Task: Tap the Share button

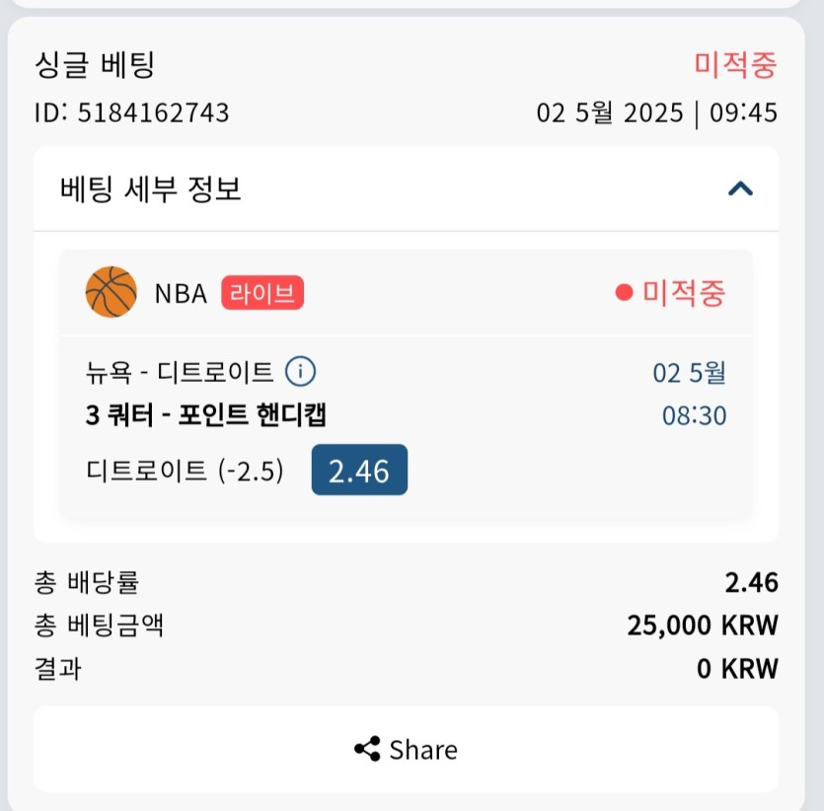Action: 406,749
